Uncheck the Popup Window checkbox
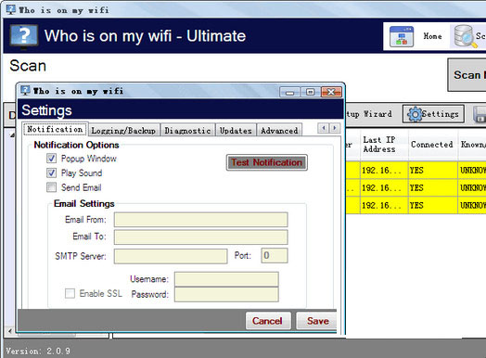This screenshot has width=486, height=358. point(51,159)
